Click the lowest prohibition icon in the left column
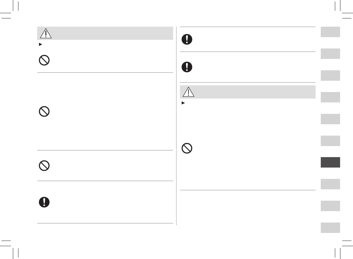This screenshot has width=353, height=259. pyautogui.click(x=45, y=166)
